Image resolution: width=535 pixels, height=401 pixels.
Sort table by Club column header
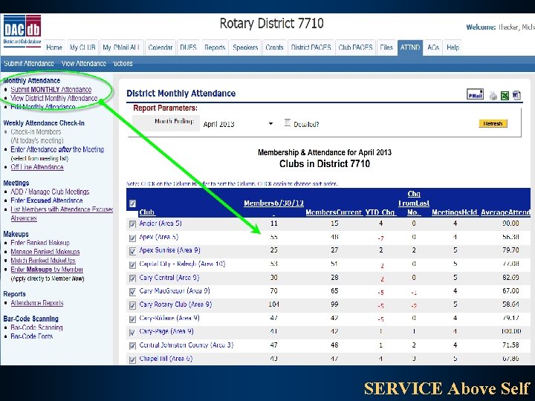pos(147,212)
